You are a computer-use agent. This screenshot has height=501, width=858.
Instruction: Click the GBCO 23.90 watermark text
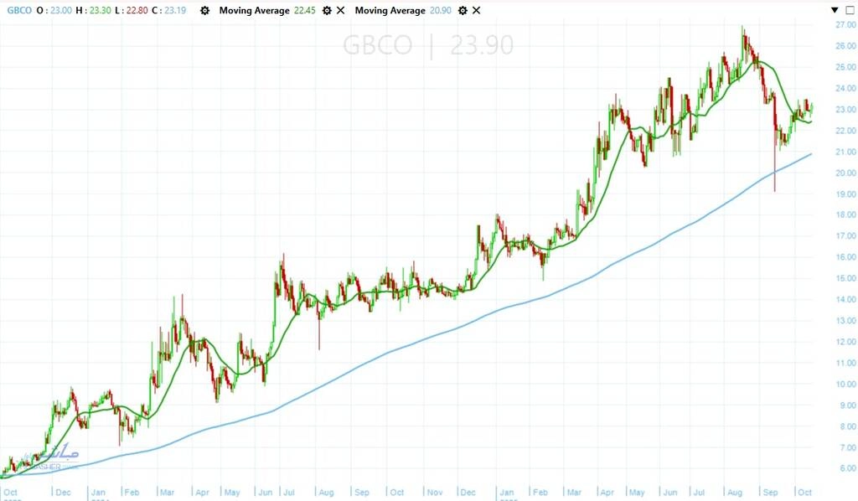click(x=428, y=45)
